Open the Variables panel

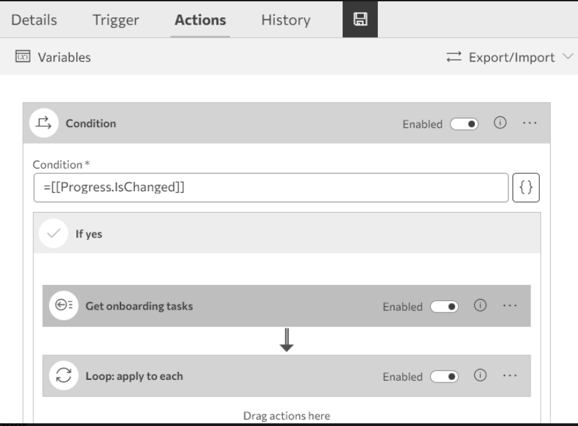tap(54, 58)
